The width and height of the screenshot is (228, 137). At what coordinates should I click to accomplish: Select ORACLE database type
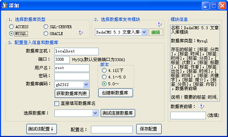point(46,34)
